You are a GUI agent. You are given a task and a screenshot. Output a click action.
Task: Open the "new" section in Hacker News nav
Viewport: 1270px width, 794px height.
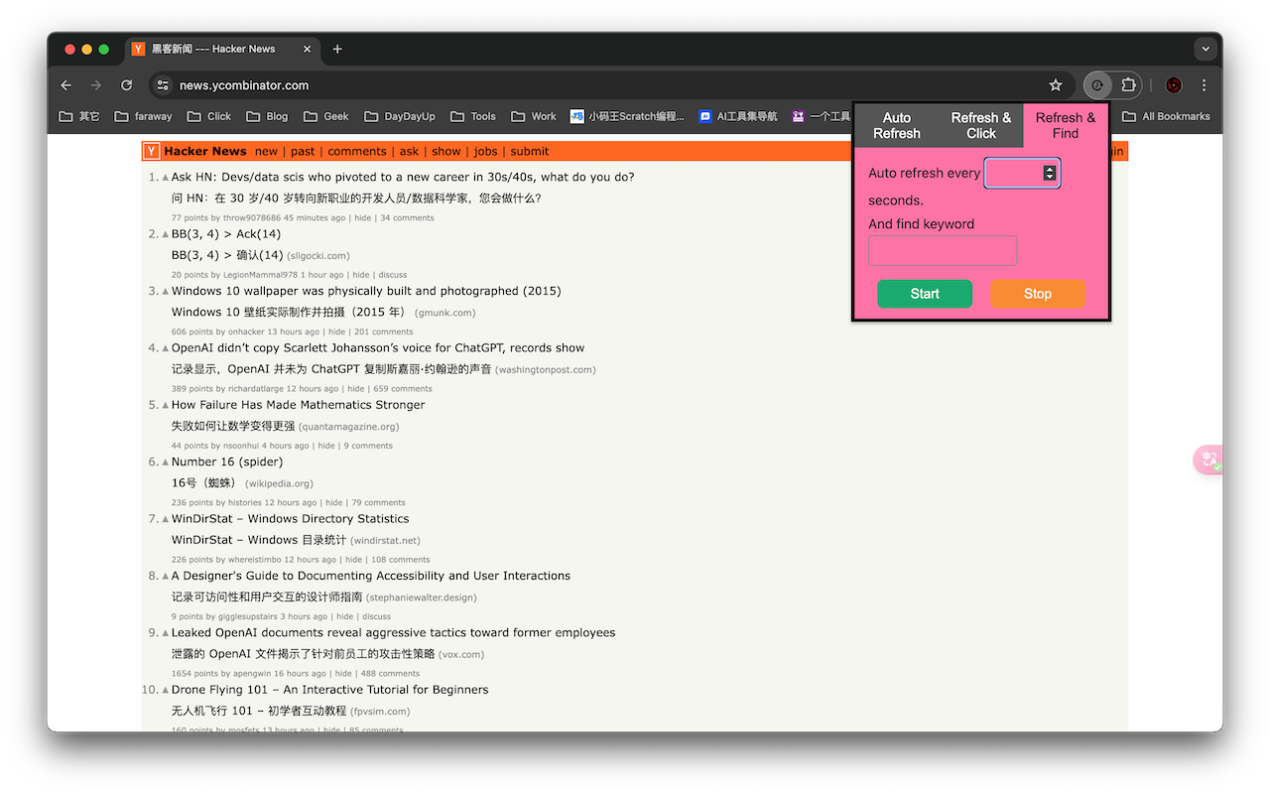(266, 151)
